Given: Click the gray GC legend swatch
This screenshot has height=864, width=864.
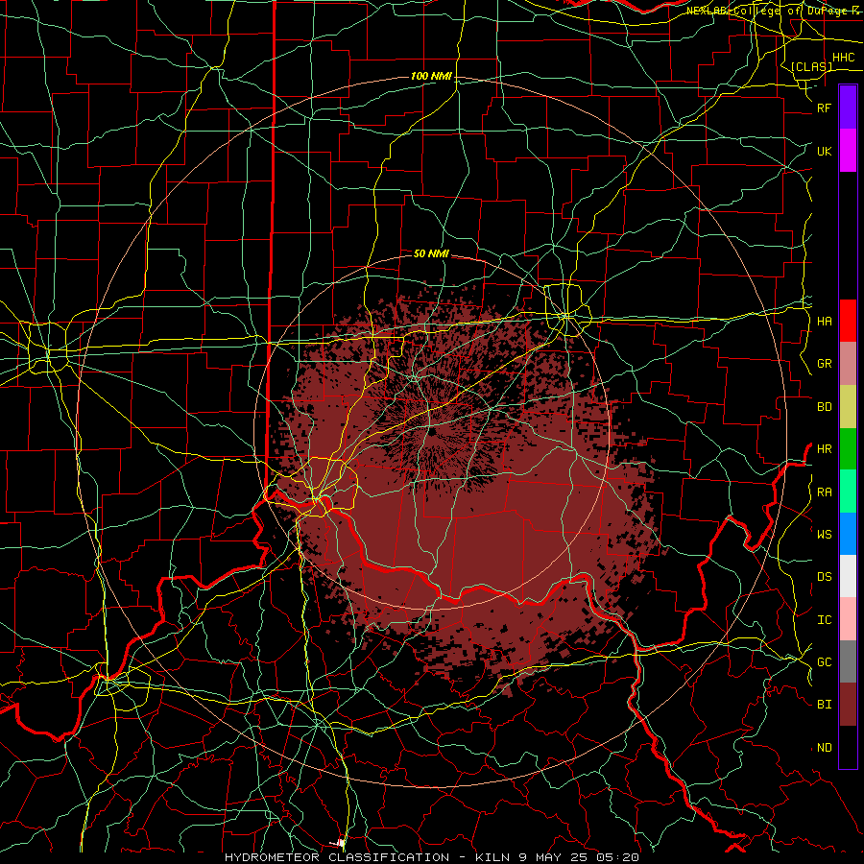Looking at the screenshot, I should (848, 661).
